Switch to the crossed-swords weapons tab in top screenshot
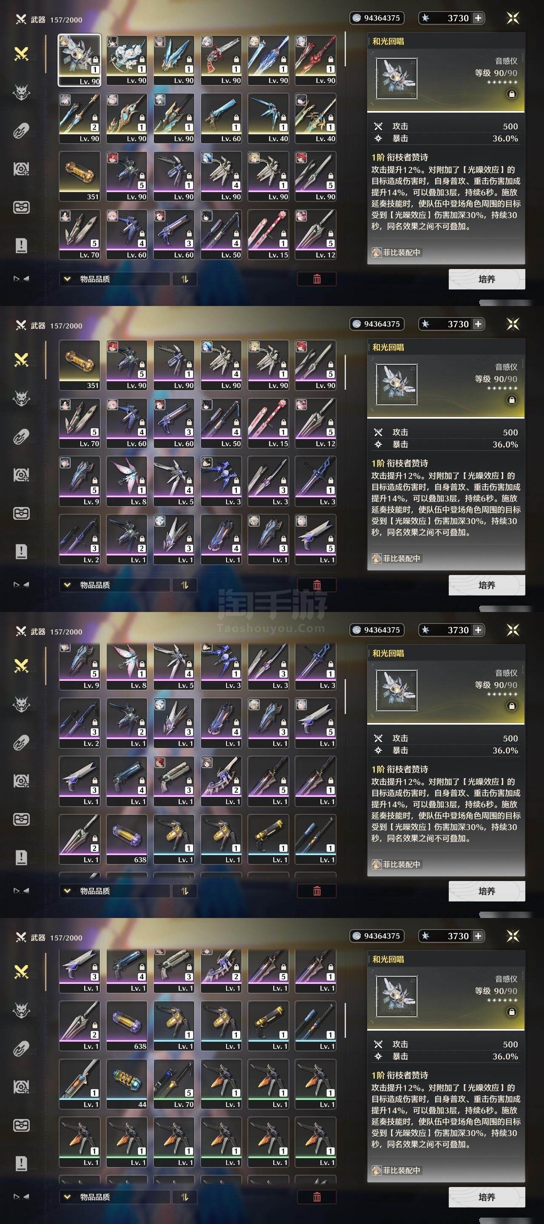 click(21, 54)
